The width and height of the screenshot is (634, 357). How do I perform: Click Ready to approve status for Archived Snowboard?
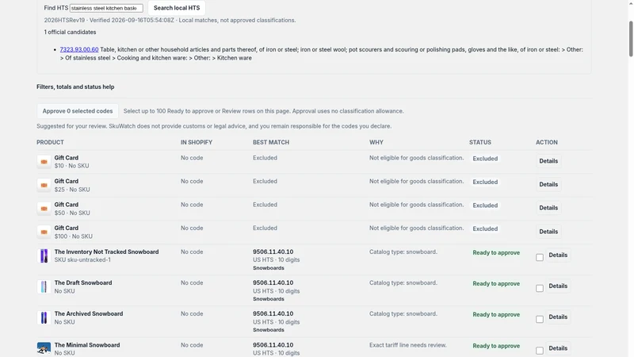point(496,314)
